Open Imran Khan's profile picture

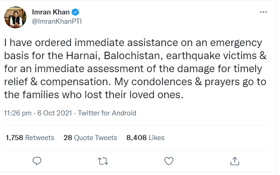pyautogui.click(x=15, y=17)
